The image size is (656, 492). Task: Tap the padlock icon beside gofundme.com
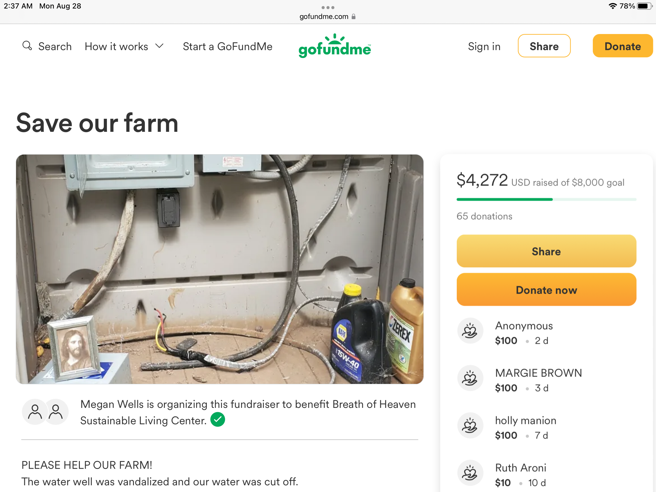[354, 17]
